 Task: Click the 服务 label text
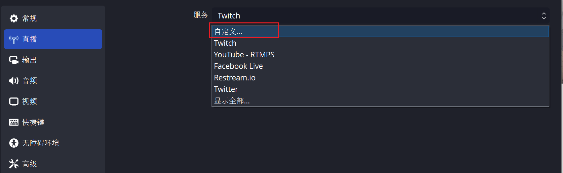coord(201,15)
